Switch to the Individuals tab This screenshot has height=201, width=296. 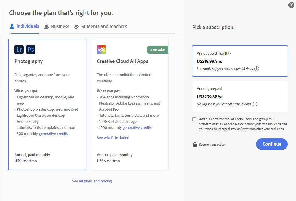point(24,26)
